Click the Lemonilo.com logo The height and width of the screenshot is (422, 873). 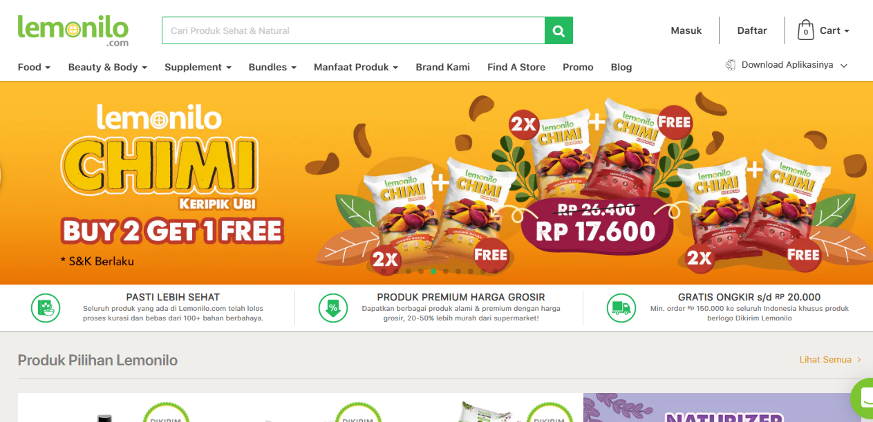pyautogui.click(x=73, y=31)
